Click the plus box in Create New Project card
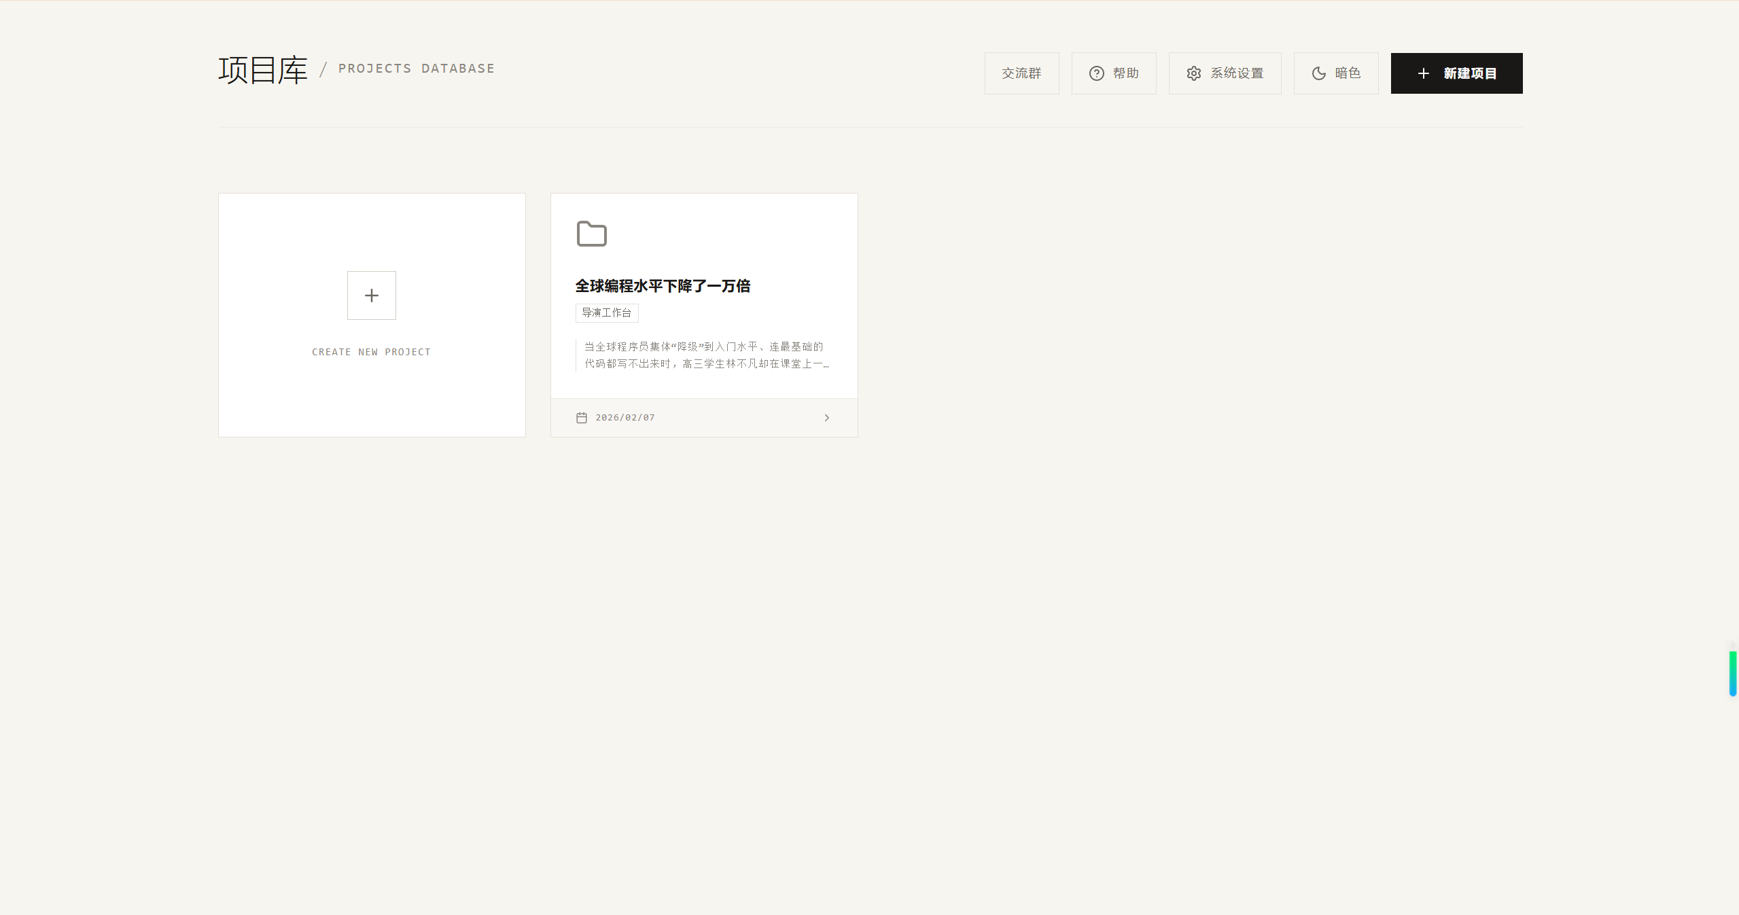This screenshot has height=915, width=1739. [372, 295]
